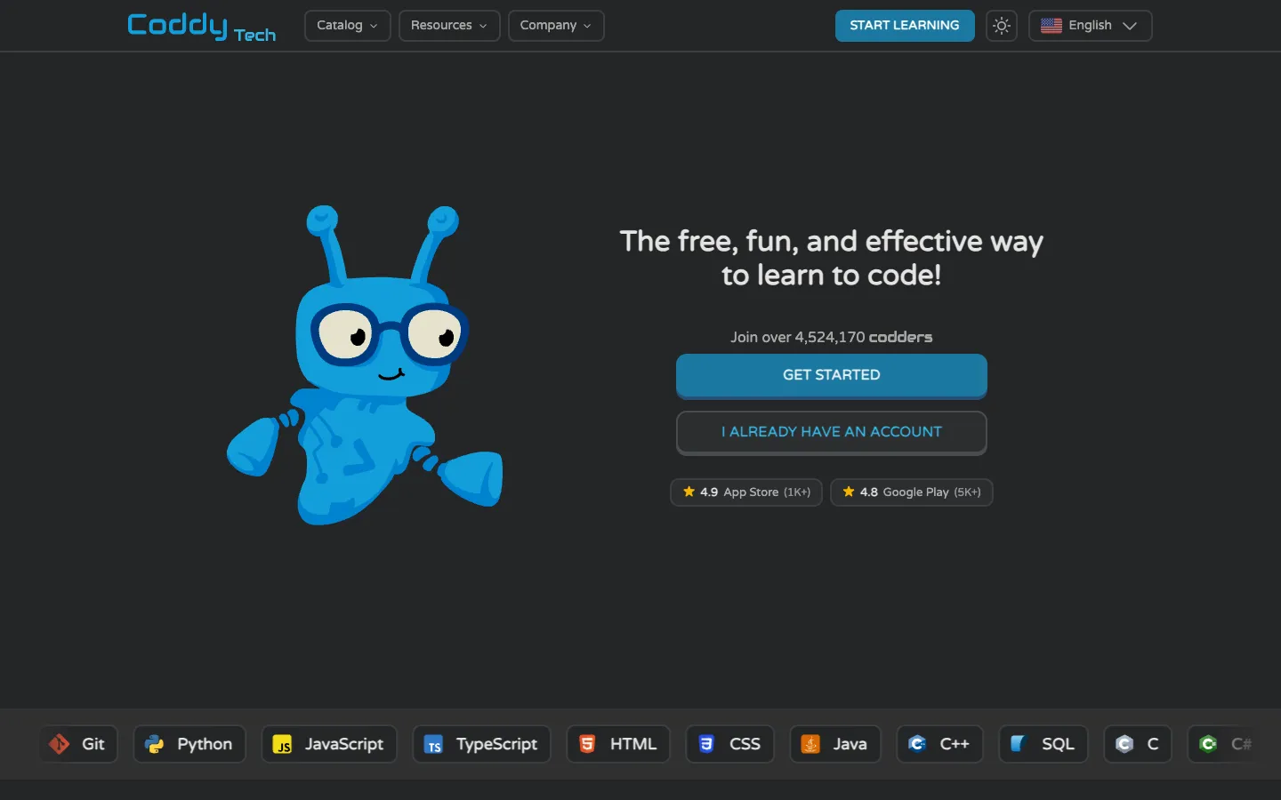Click the Company chevron arrow
This screenshot has height=800, width=1281.
[587, 27]
